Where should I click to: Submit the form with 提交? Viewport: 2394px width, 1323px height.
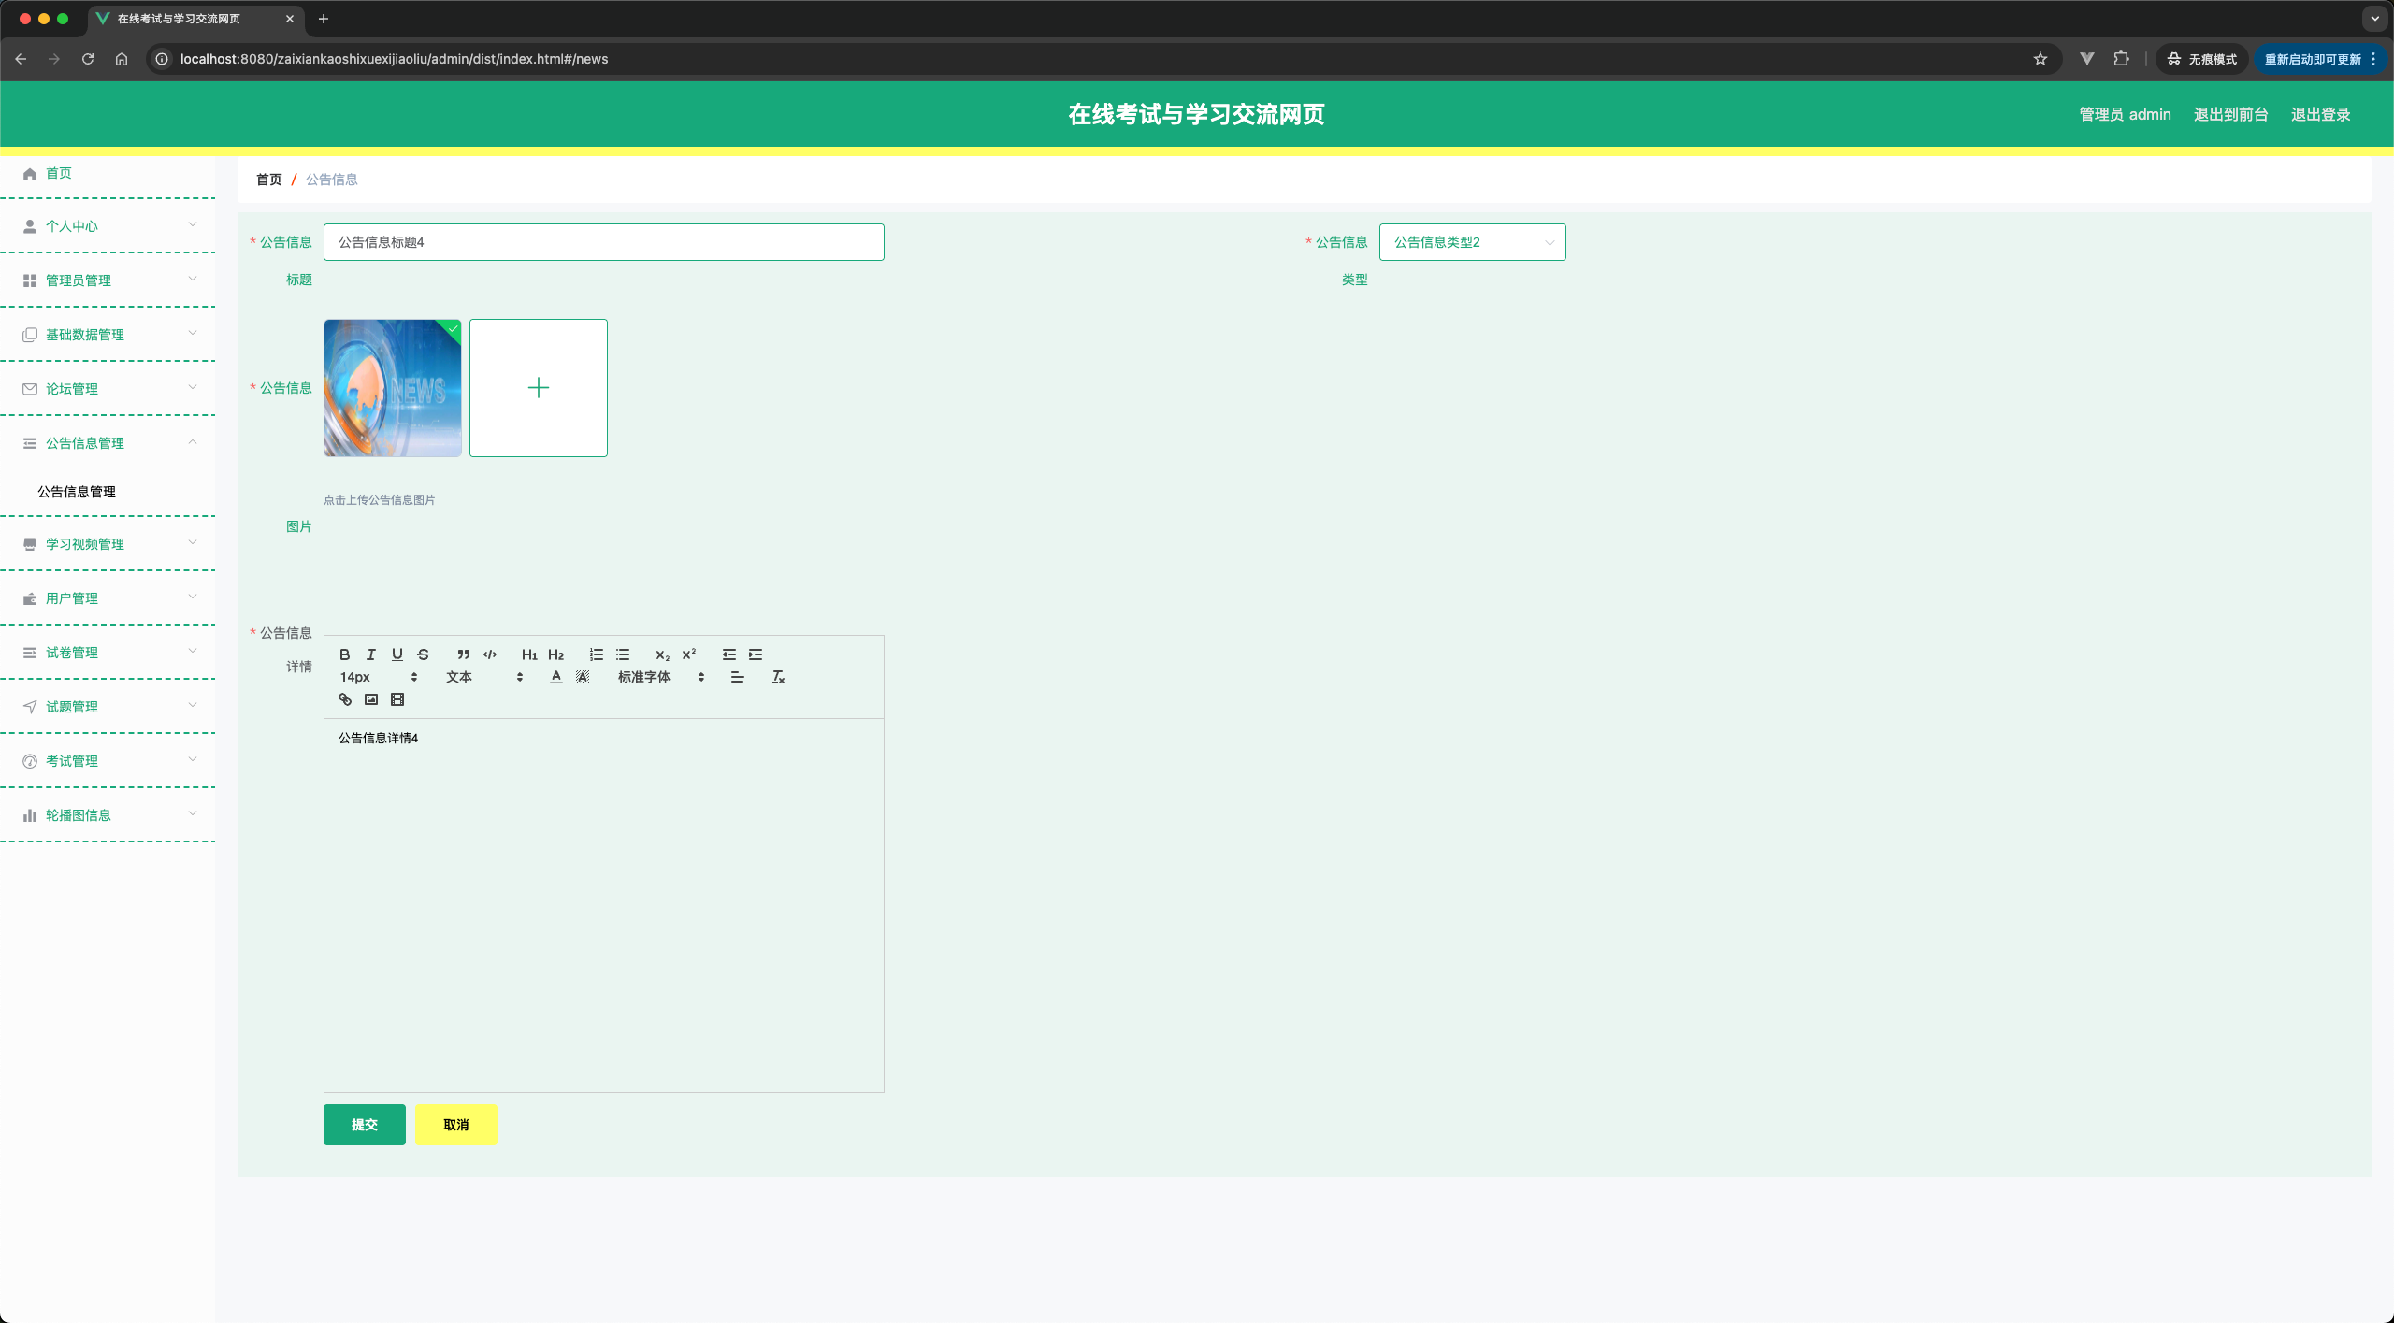(365, 1125)
